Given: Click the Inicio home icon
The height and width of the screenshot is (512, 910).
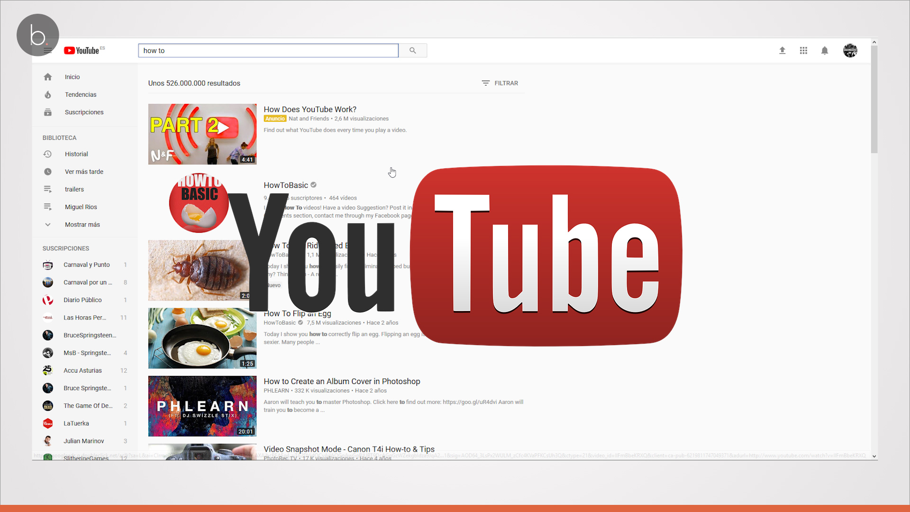Looking at the screenshot, I should (48, 77).
